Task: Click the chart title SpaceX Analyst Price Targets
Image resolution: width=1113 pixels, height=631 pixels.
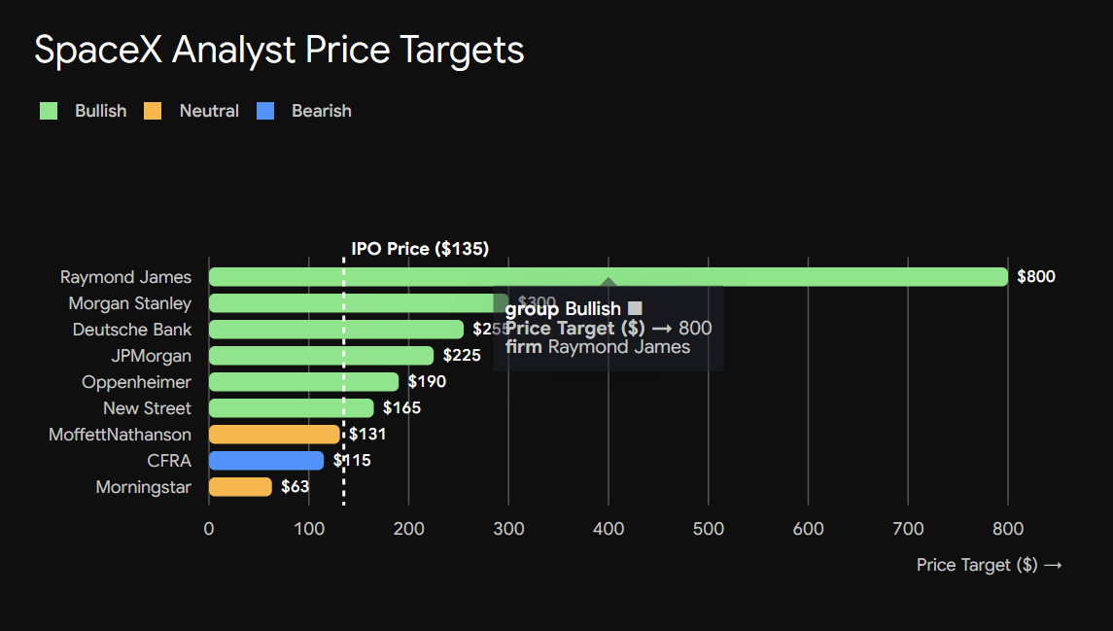Action: pyautogui.click(x=279, y=50)
